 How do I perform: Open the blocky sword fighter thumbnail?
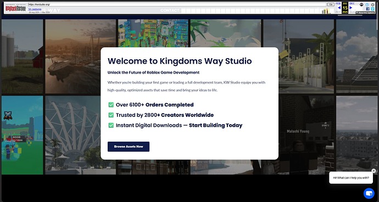(22, 135)
